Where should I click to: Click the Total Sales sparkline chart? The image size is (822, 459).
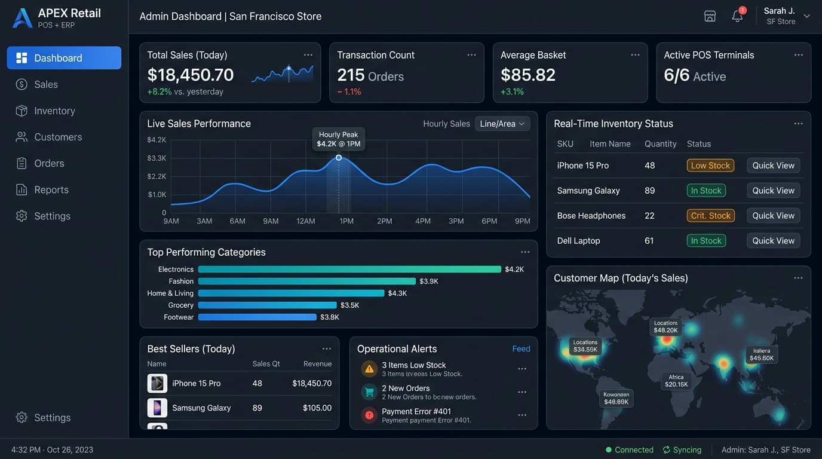[x=282, y=74]
